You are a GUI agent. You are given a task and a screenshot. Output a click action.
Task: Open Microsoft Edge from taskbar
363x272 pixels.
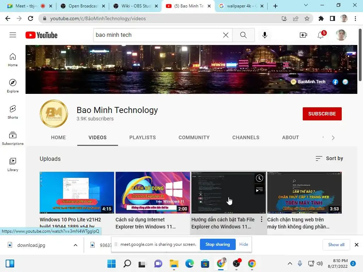click(x=189, y=263)
